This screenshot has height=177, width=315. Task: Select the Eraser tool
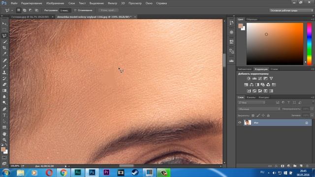coord(4,85)
